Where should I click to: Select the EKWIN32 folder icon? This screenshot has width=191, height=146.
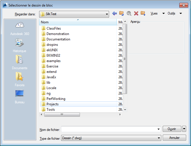(x=43, y=55)
